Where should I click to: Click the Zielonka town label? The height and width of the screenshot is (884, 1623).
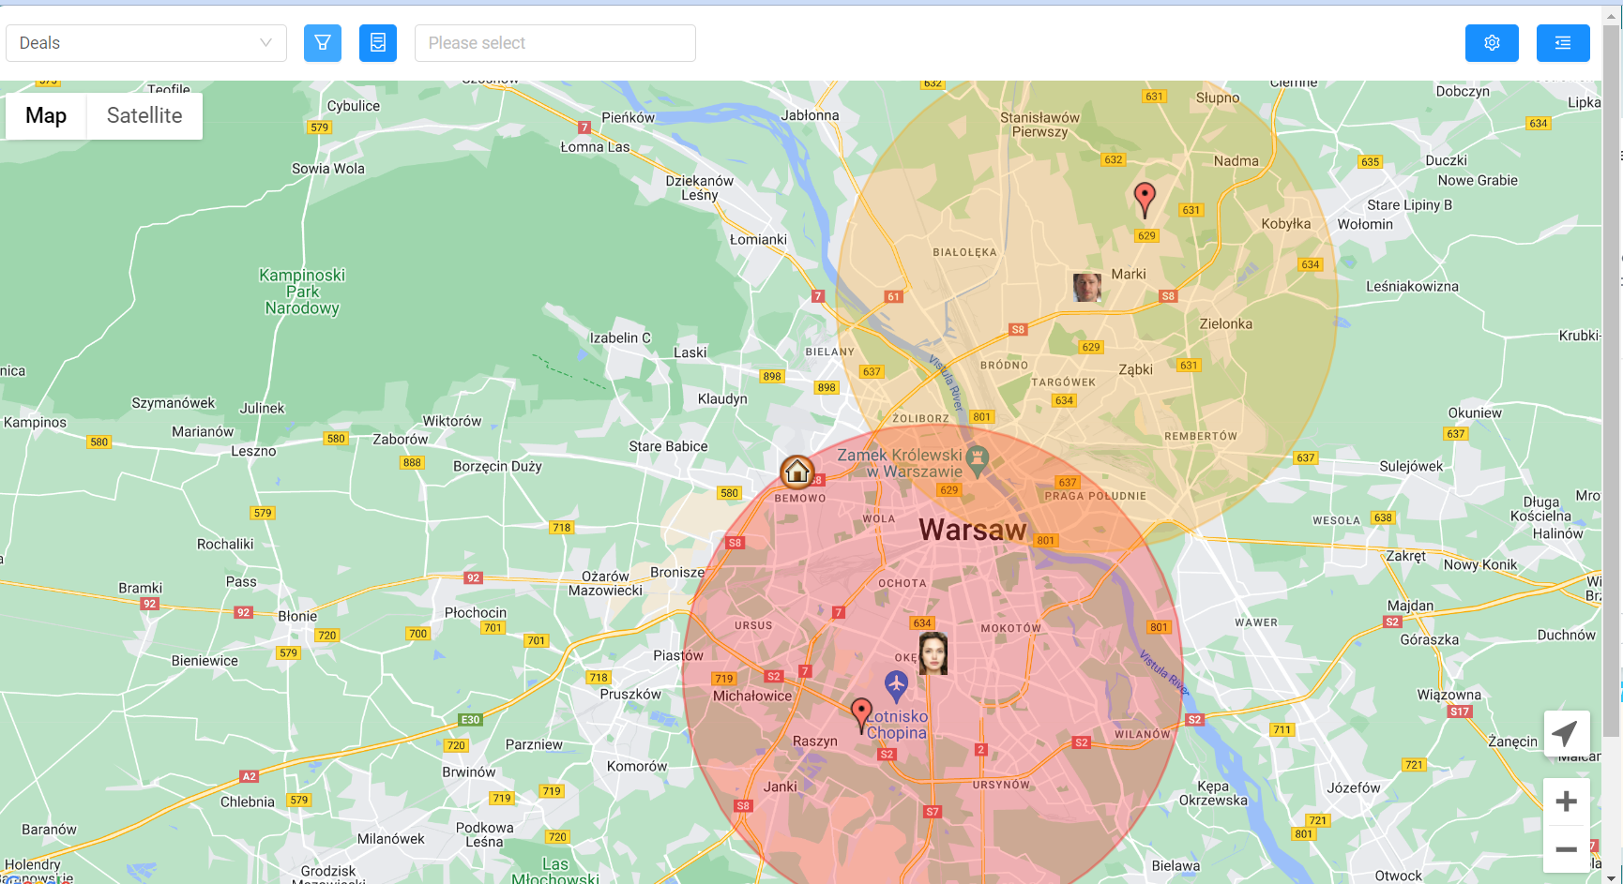(x=1225, y=324)
